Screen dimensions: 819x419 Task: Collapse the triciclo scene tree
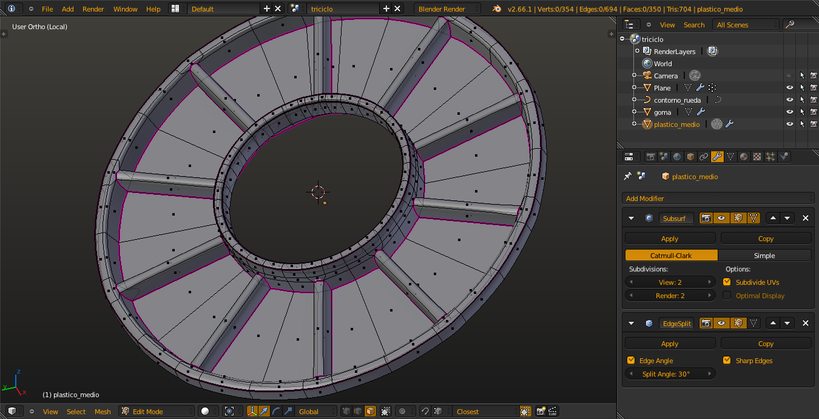pos(622,39)
